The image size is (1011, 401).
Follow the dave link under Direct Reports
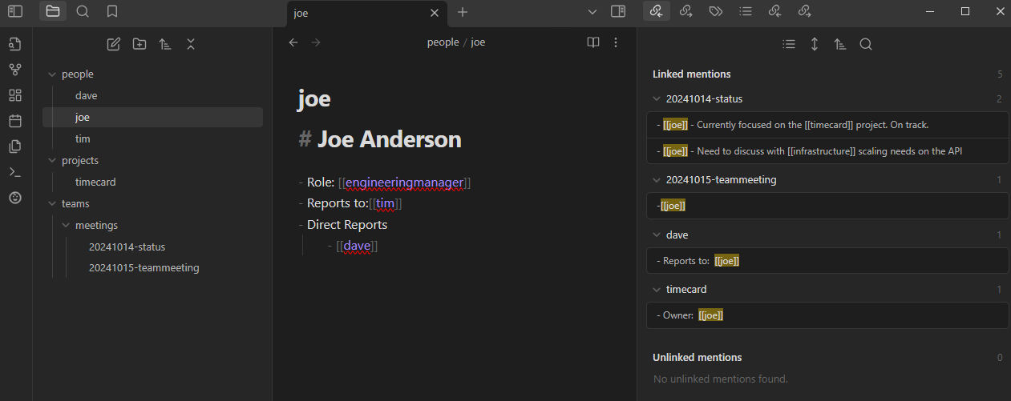pos(357,246)
